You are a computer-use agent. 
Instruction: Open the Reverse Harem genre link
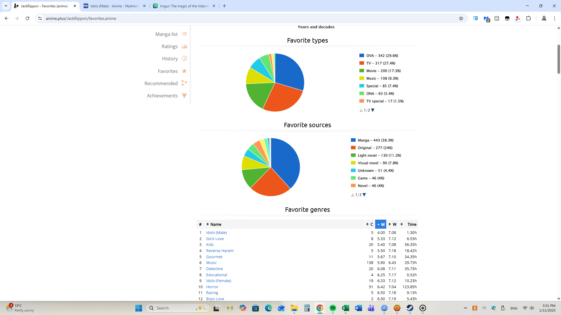(220, 251)
